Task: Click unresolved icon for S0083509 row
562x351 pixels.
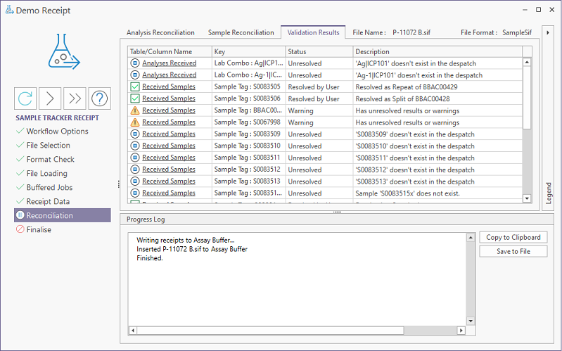Action: pyautogui.click(x=135, y=134)
